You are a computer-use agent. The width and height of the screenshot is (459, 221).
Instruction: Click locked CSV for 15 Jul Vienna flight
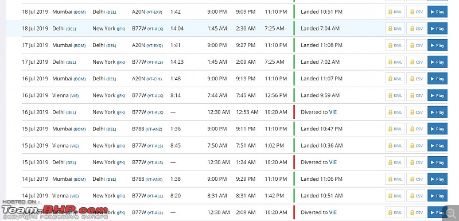pyautogui.click(x=416, y=145)
